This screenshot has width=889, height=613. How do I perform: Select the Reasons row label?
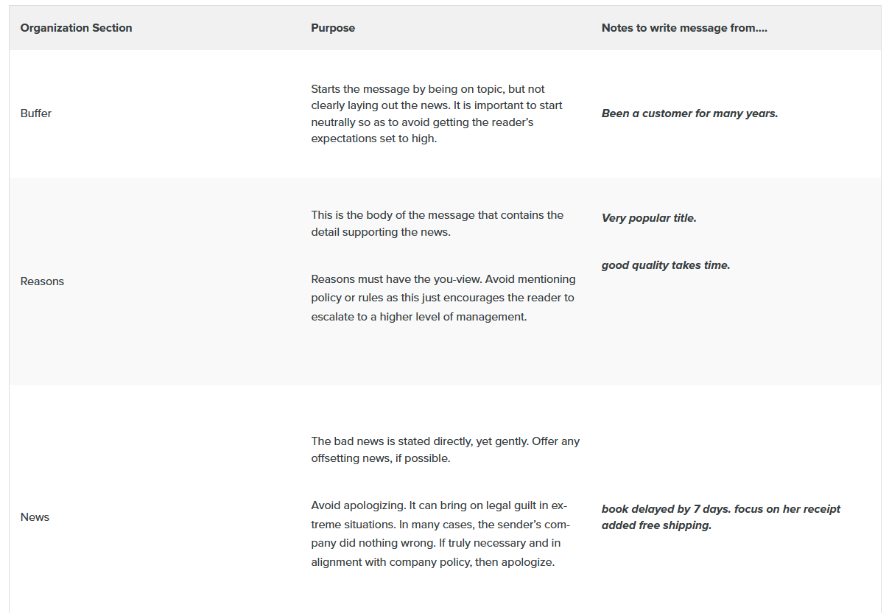42,281
